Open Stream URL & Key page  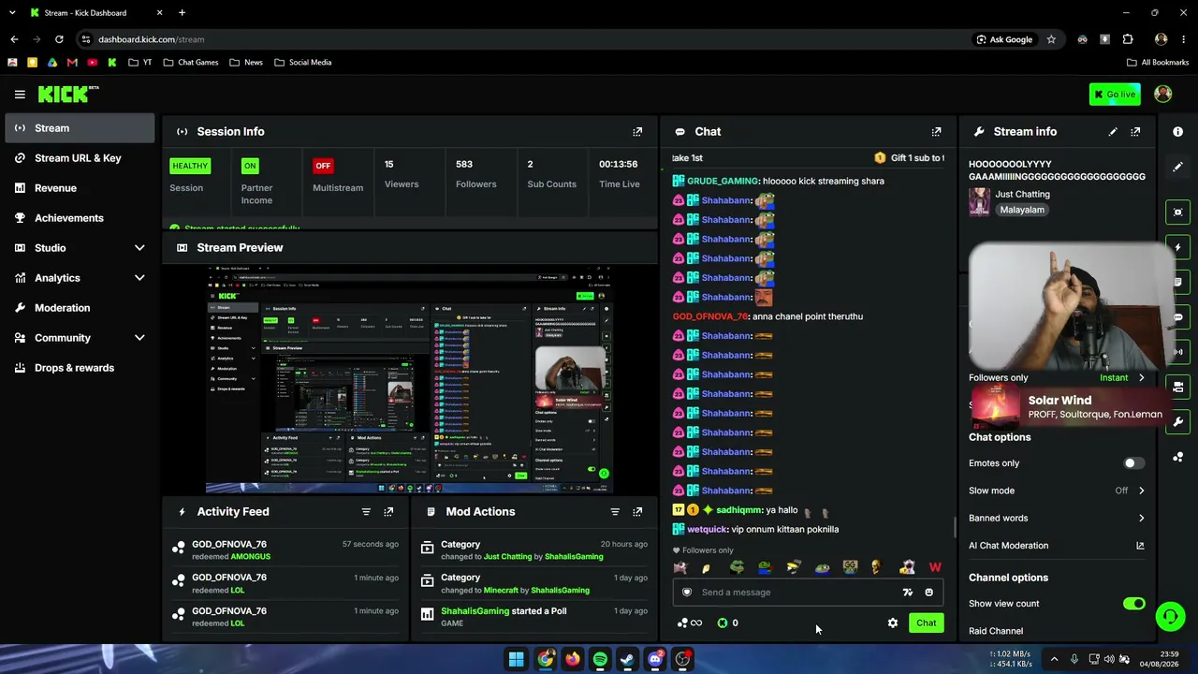80,158
